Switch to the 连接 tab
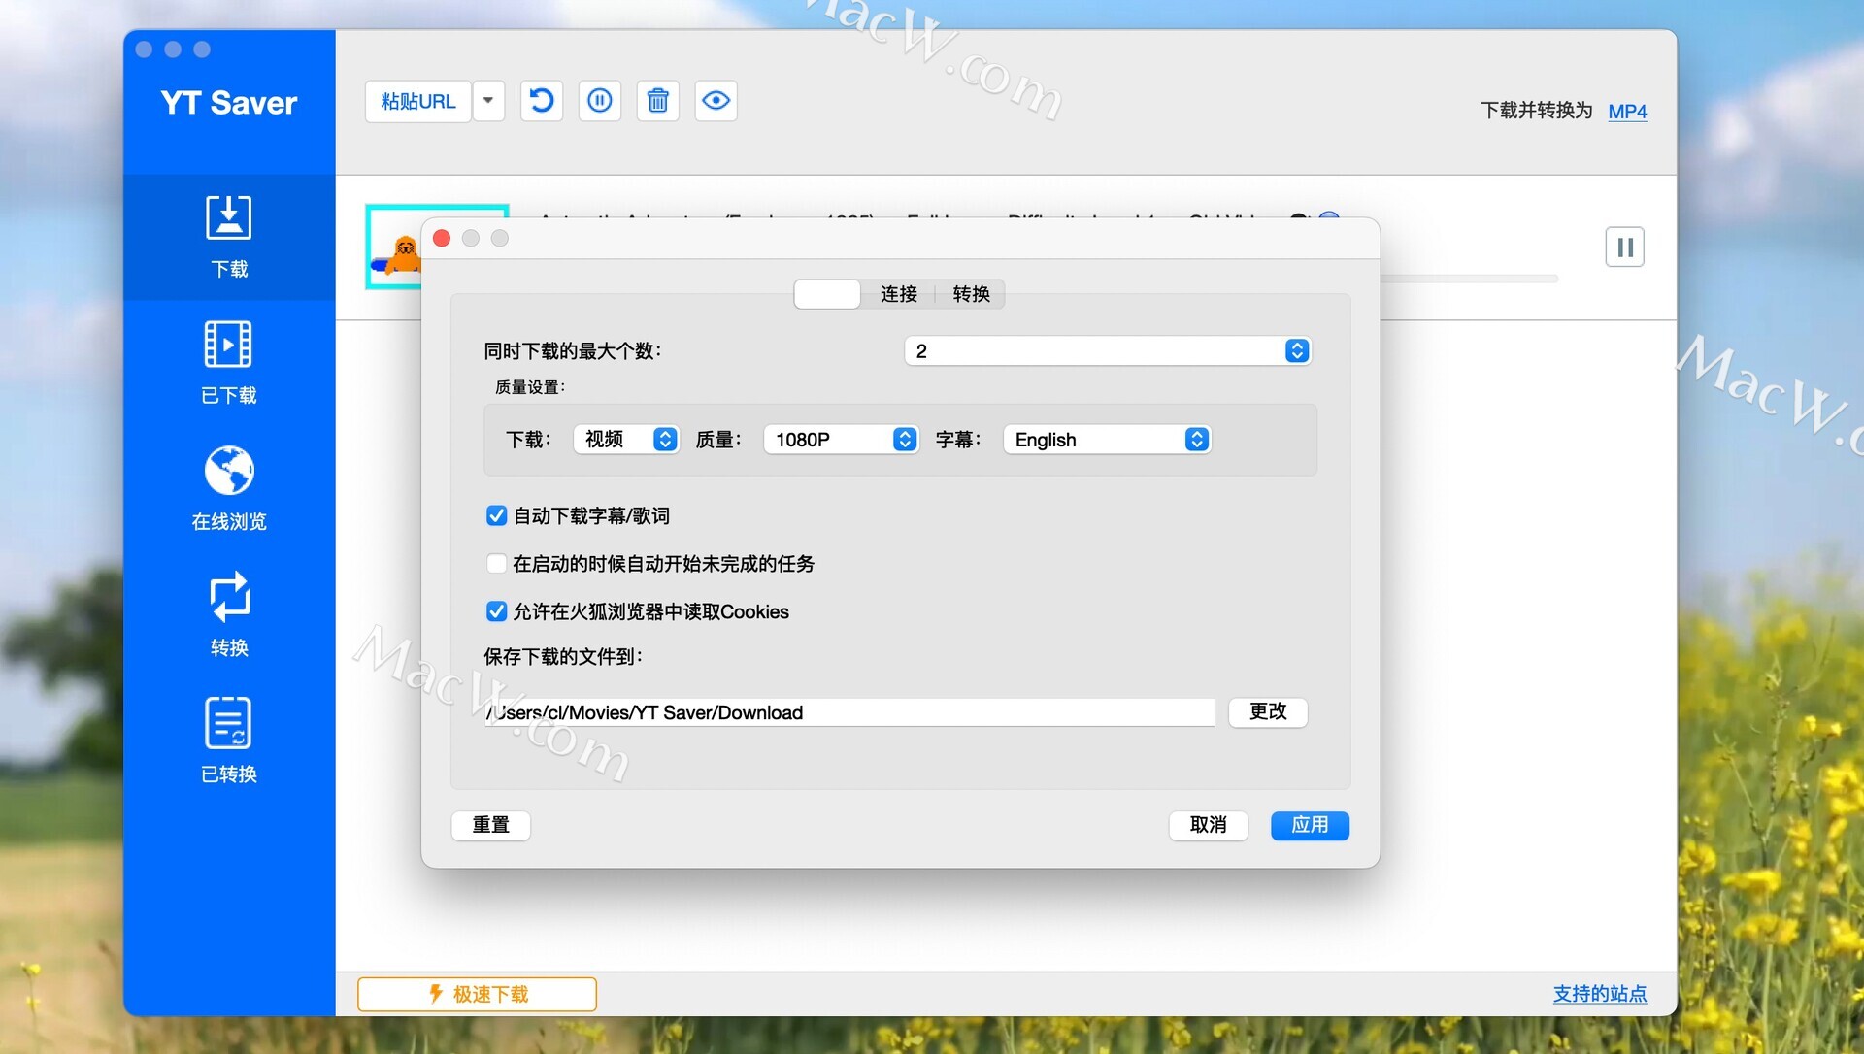 tap(898, 294)
